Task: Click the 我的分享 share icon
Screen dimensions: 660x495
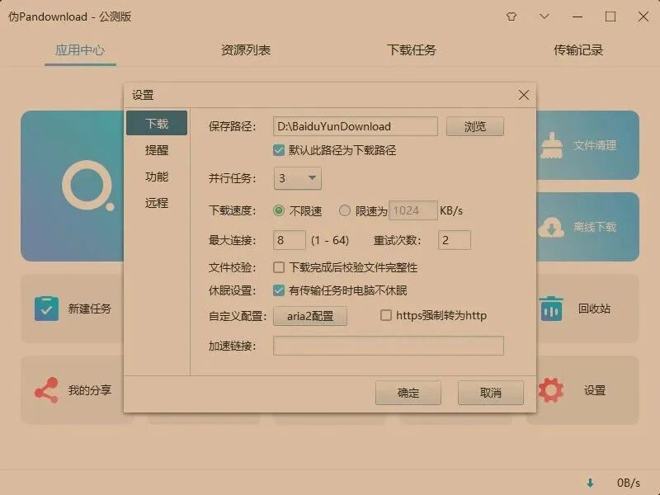Action: point(46,390)
